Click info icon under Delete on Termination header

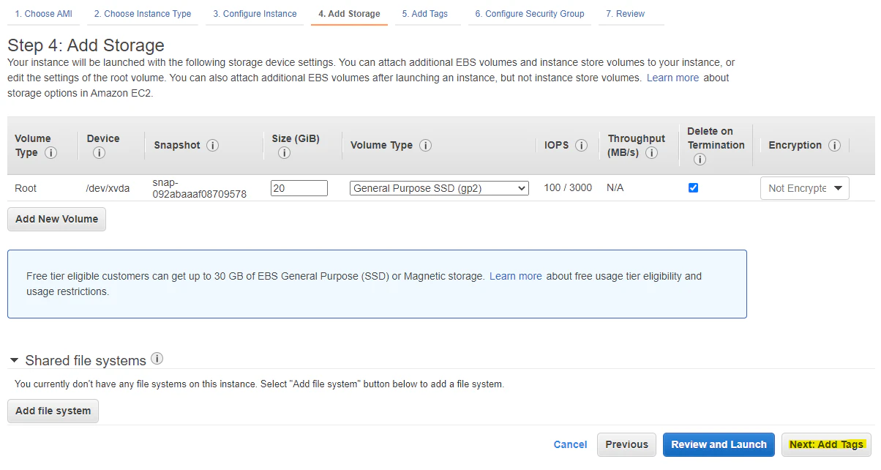(699, 159)
